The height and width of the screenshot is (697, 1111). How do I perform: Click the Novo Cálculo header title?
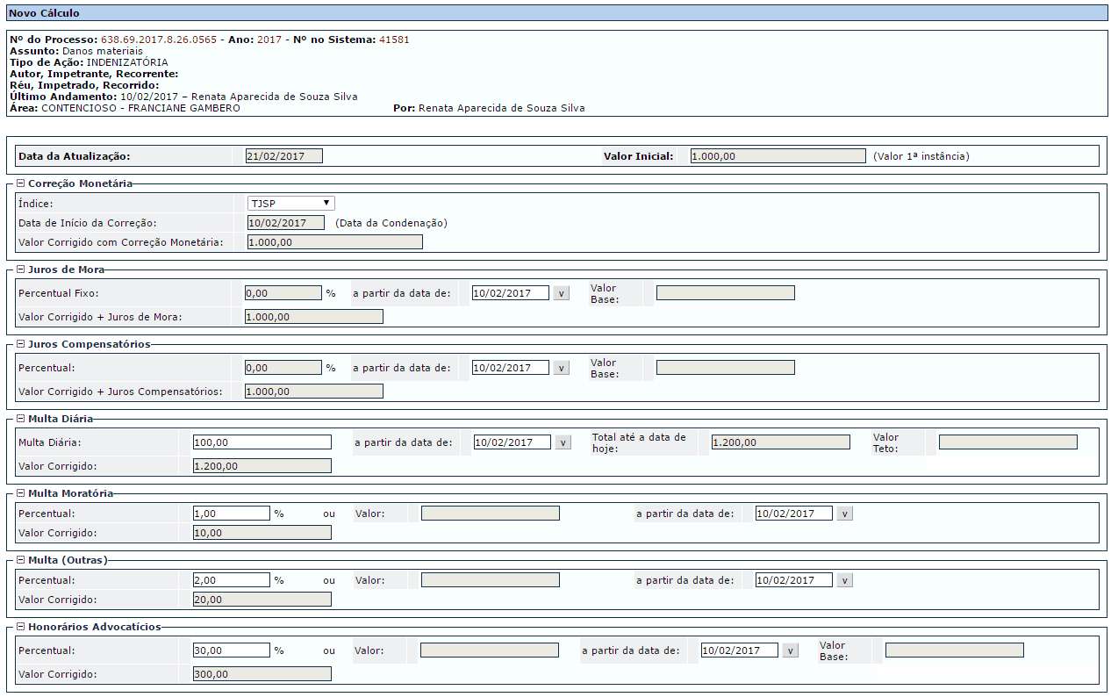pos(44,13)
